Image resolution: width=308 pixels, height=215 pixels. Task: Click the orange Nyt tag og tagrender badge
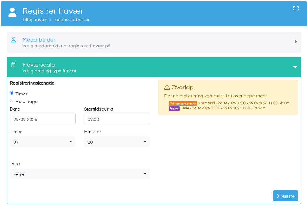pos(183,104)
